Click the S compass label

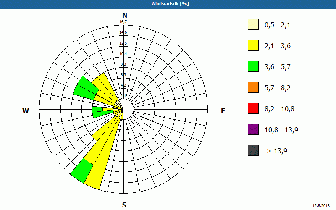coord(124,205)
